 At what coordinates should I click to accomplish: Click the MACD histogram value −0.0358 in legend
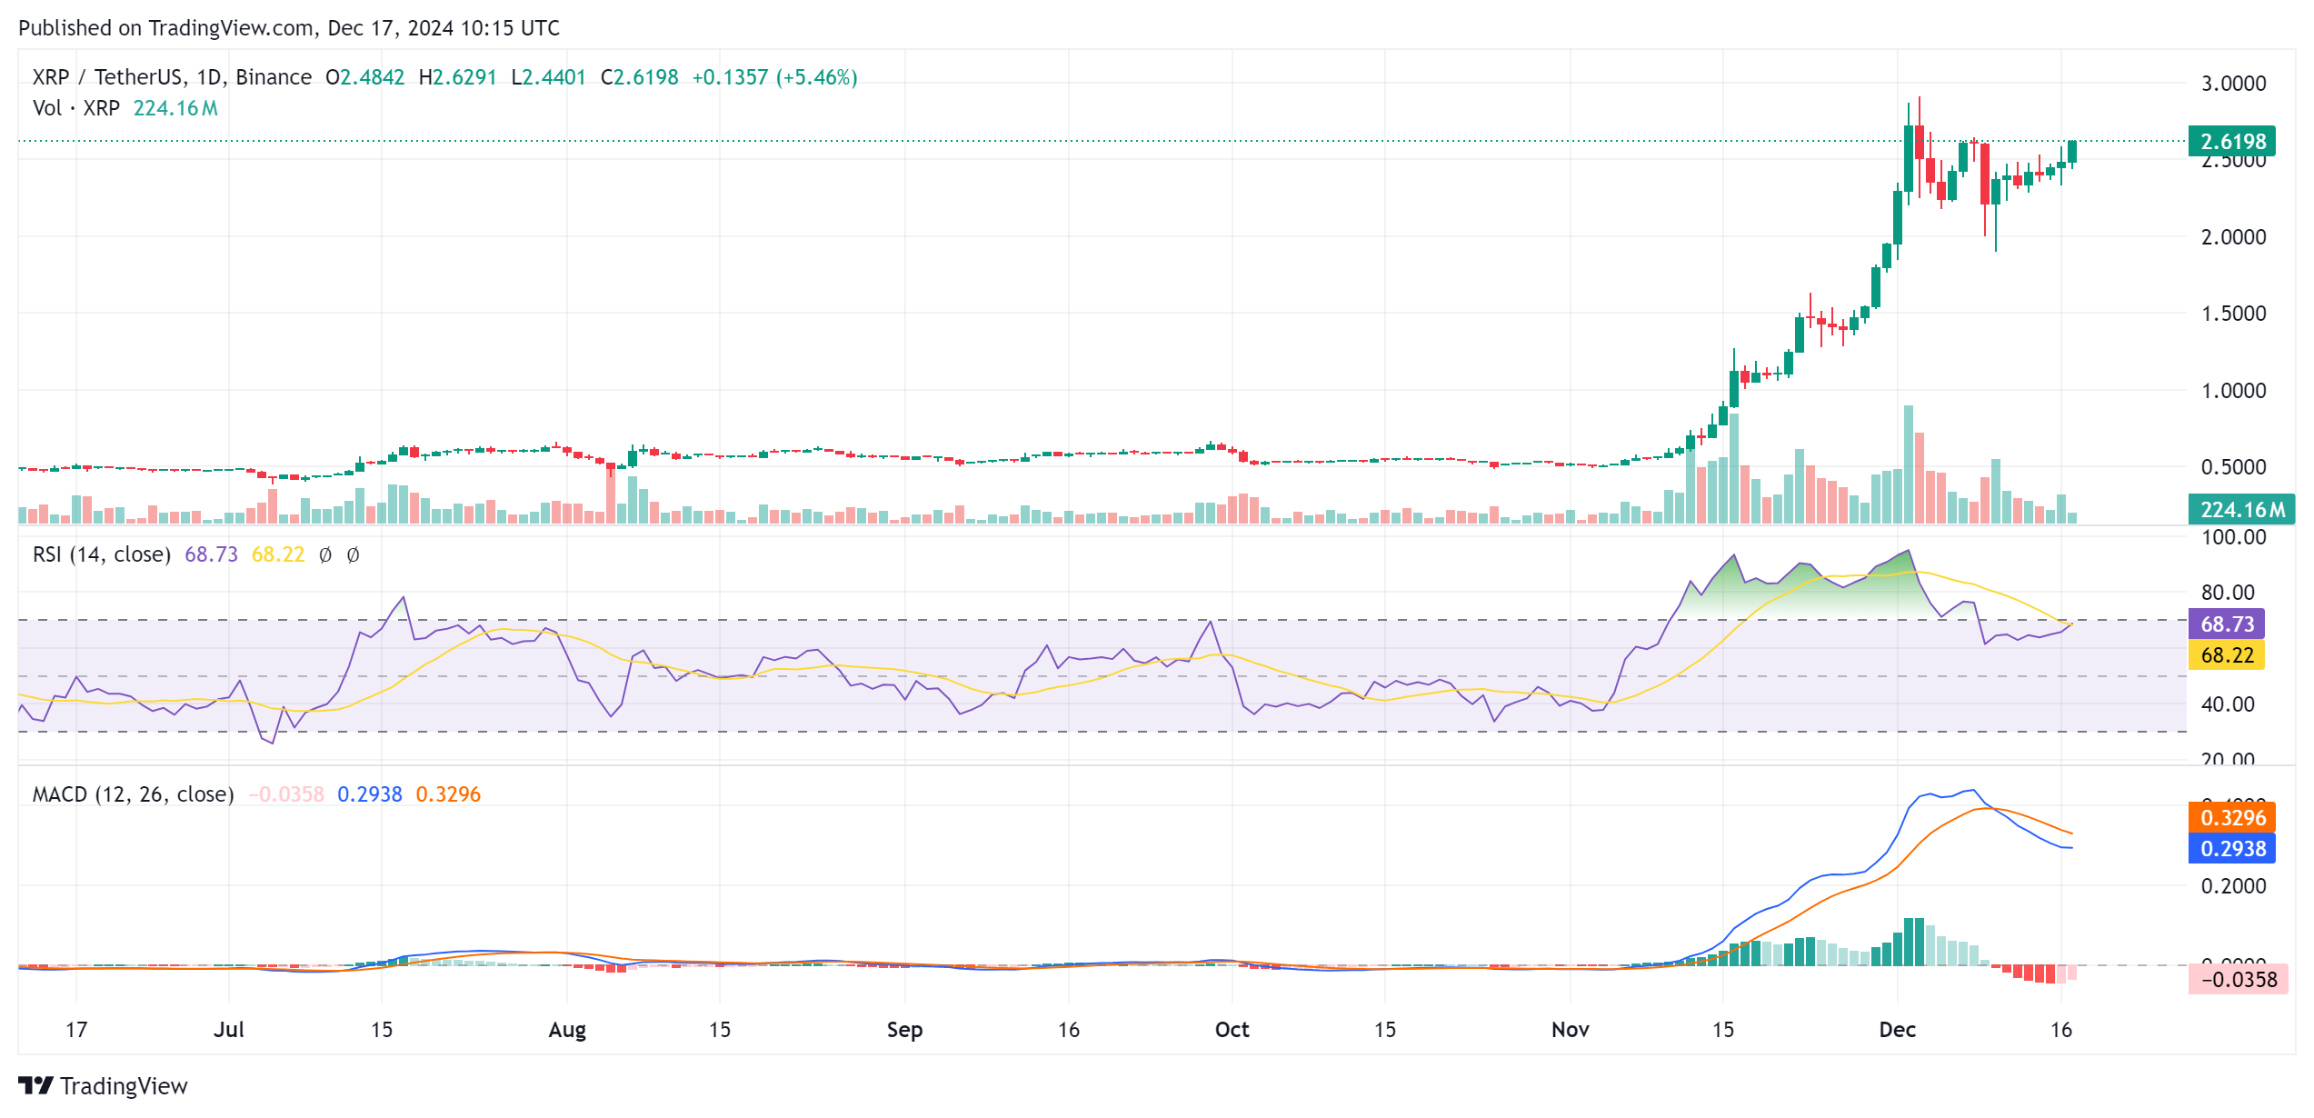(x=286, y=794)
